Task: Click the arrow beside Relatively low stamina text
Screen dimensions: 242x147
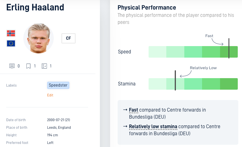Action: (125, 126)
